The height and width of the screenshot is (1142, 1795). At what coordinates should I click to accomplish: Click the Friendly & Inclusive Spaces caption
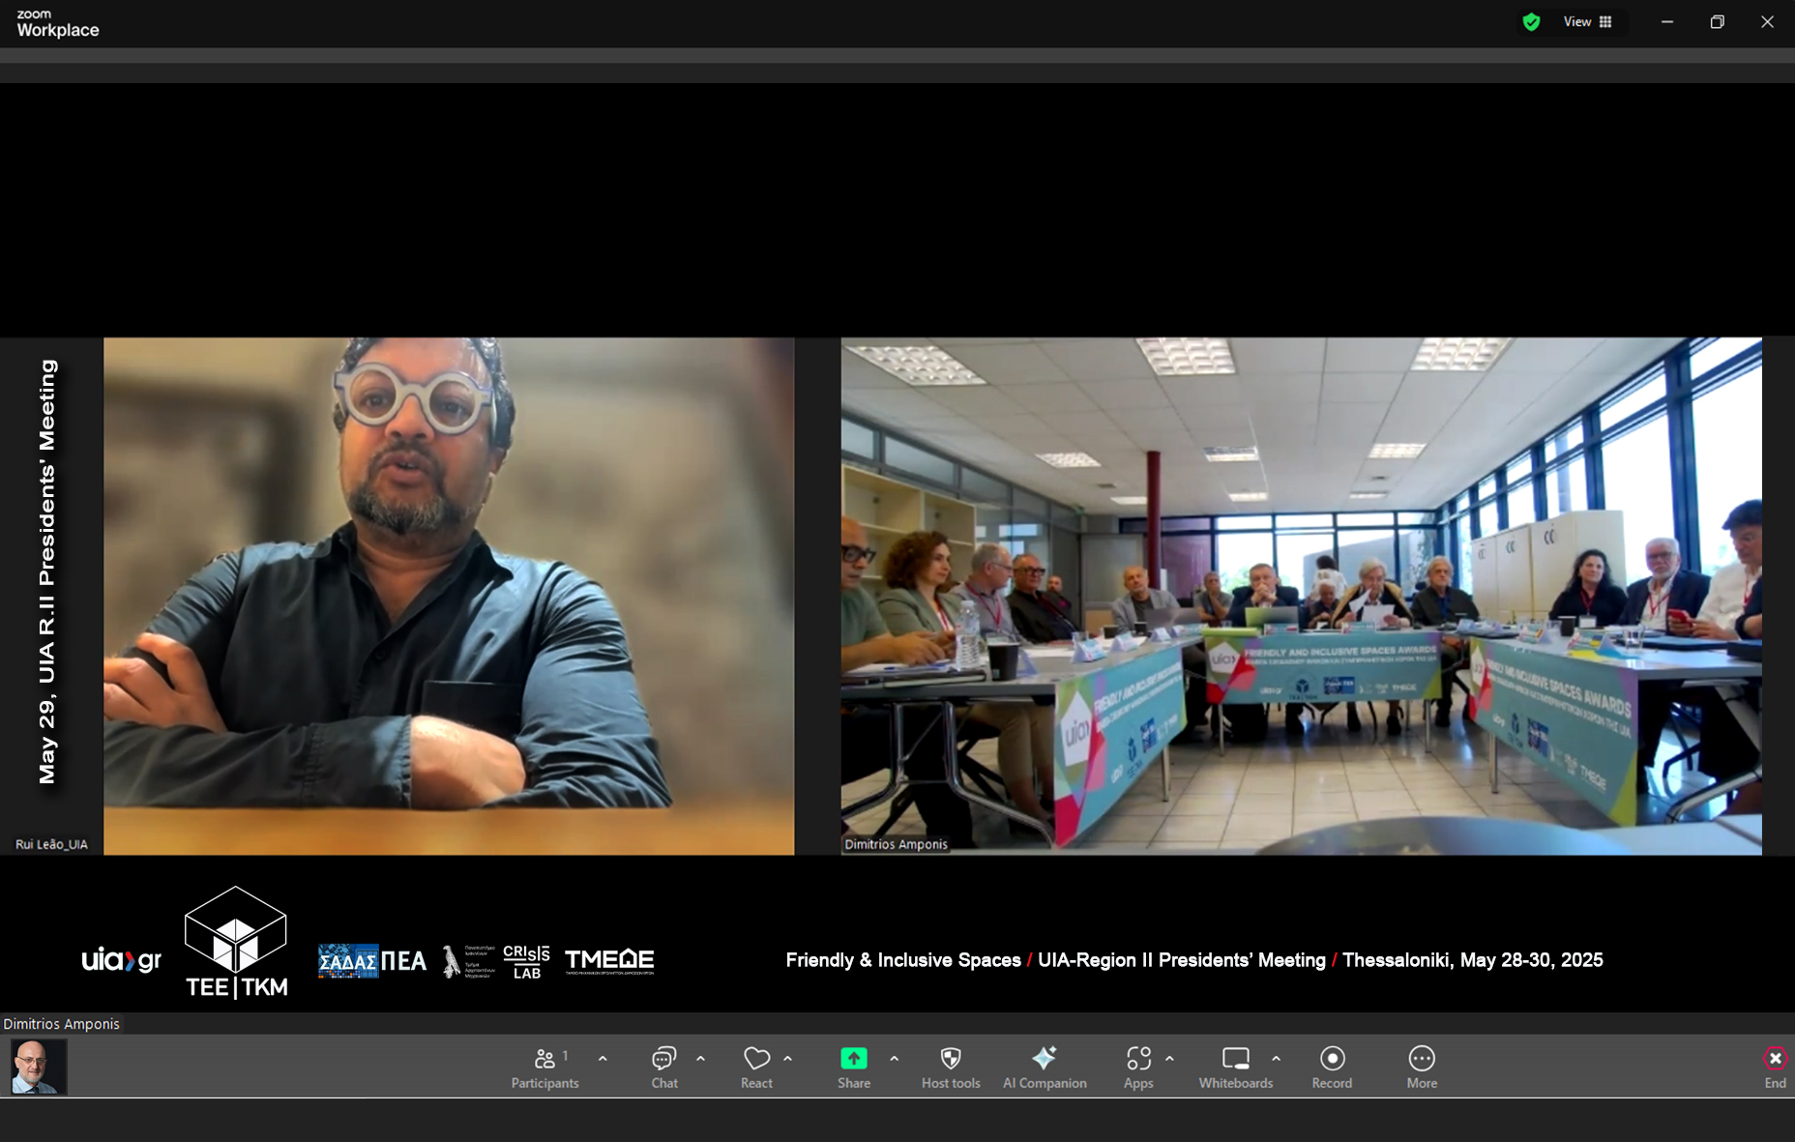pyautogui.click(x=903, y=960)
